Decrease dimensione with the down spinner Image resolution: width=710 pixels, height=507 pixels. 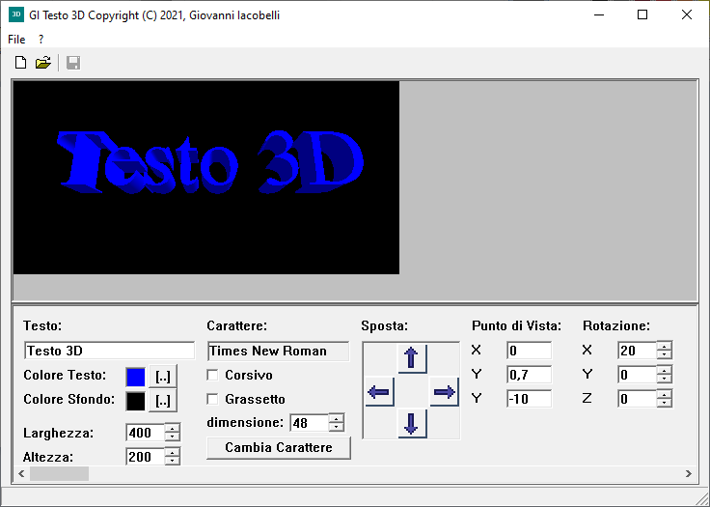coord(336,427)
